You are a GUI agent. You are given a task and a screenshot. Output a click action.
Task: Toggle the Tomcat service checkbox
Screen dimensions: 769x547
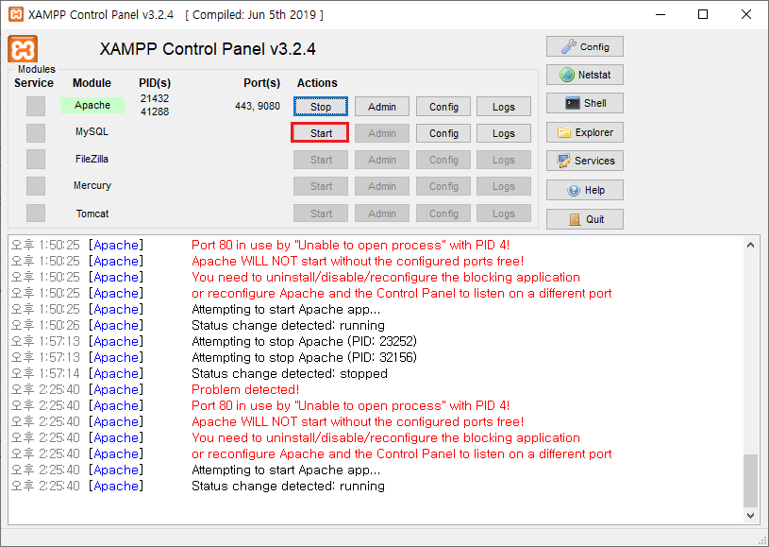pyautogui.click(x=36, y=214)
